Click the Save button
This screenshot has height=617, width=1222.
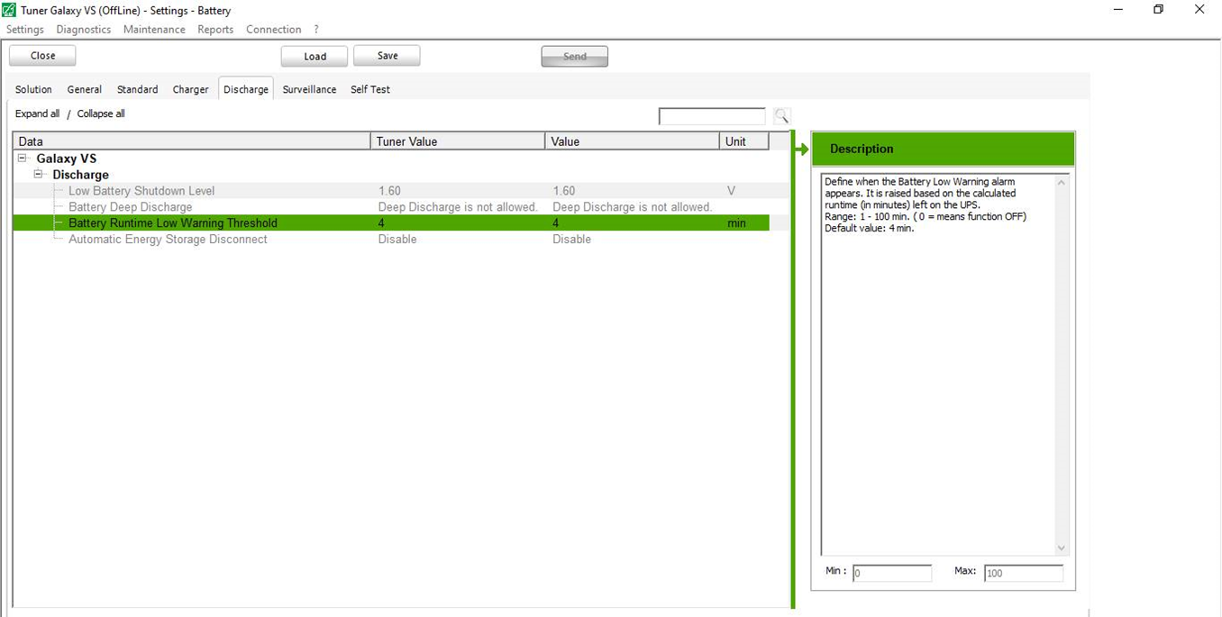pyautogui.click(x=387, y=56)
